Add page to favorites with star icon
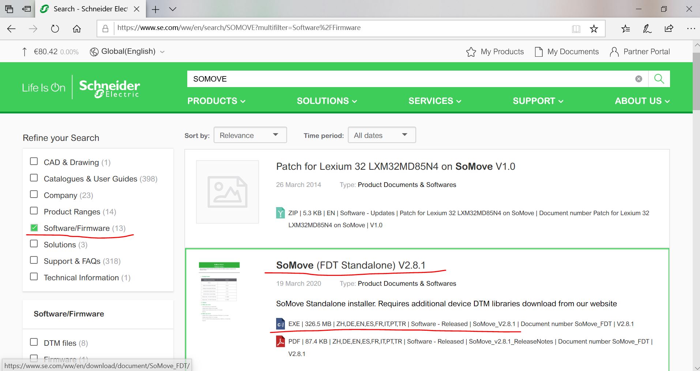 tap(594, 29)
